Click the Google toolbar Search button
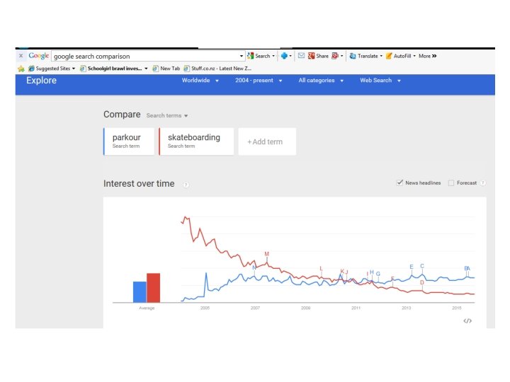 pos(260,56)
